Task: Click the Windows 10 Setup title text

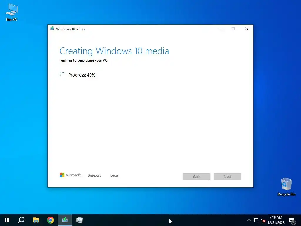Action: click(70, 29)
